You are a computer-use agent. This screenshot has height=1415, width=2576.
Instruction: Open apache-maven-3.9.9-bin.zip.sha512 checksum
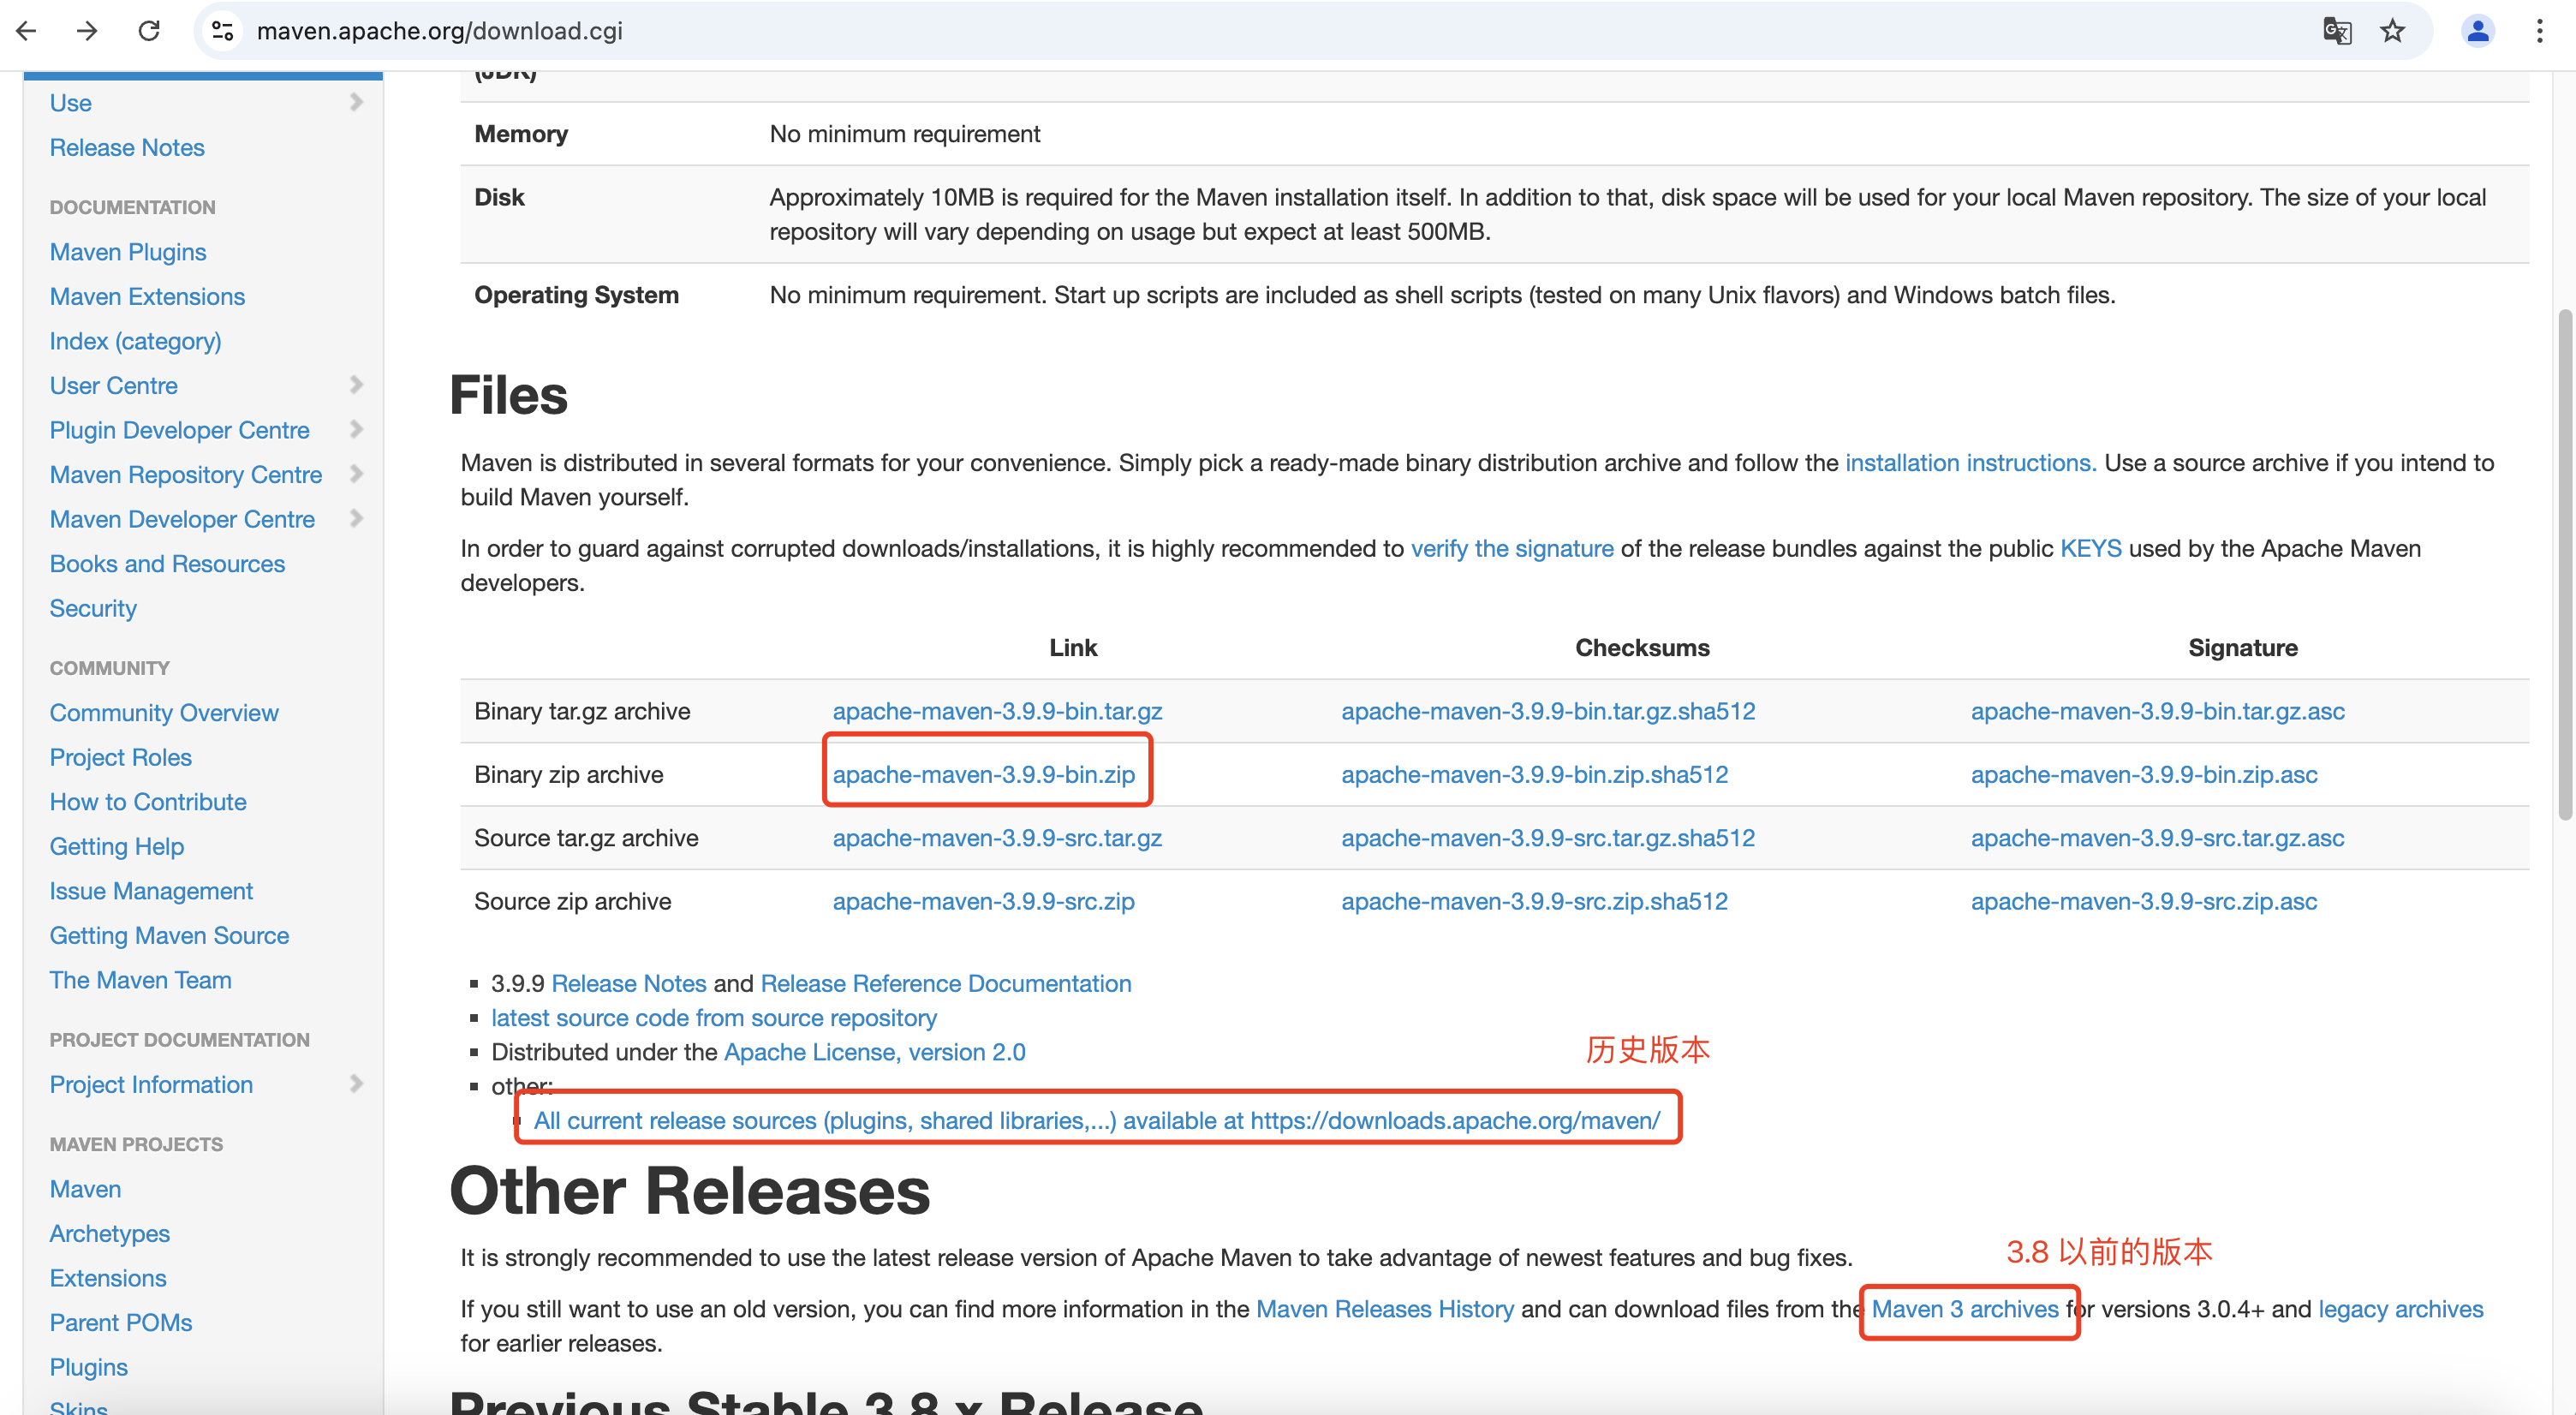click(1535, 775)
